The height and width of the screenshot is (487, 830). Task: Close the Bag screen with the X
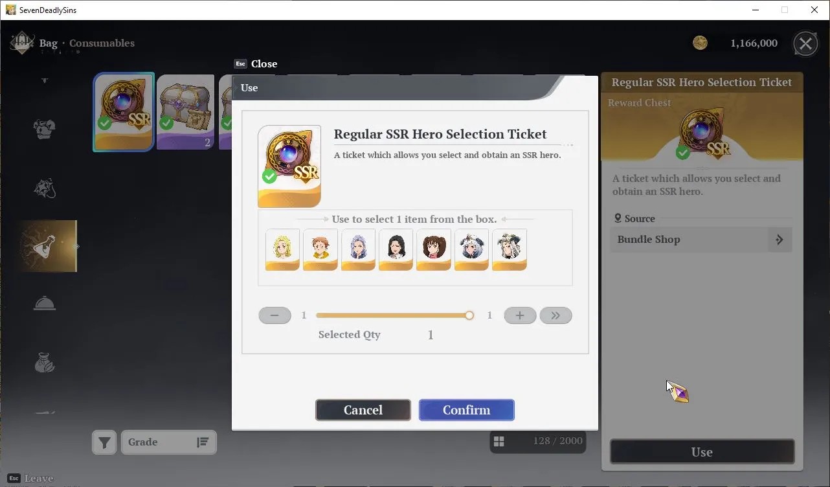pyautogui.click(x=805, y=43)
